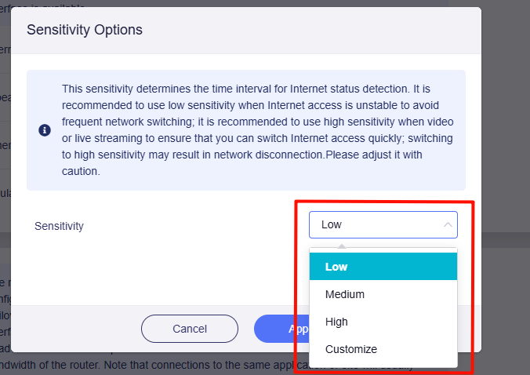Click the dimmed overlay right of the dialog
The height and width of the screenshot is (375, 530).
point(506,157)
